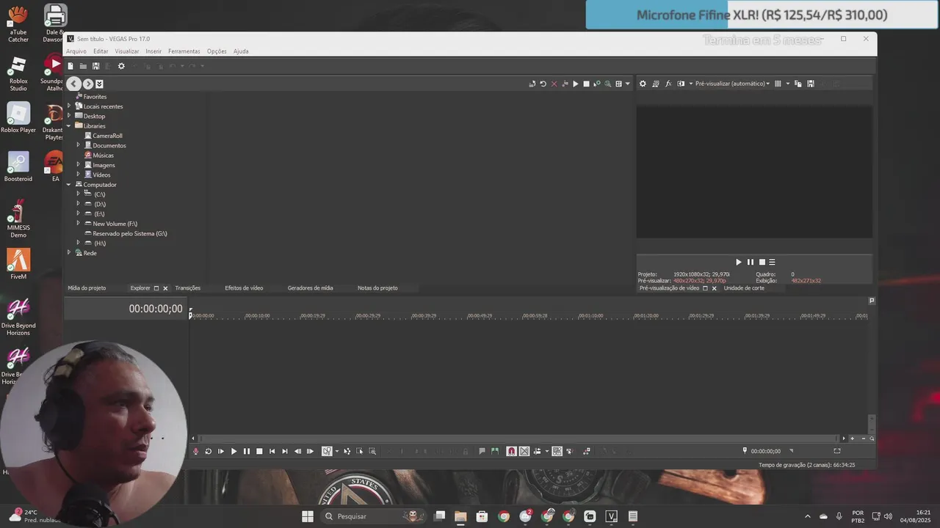940x528 pixels.
Task: Click the timeline transport Play button
Action: pyautogui.click(x=234, y=451)
